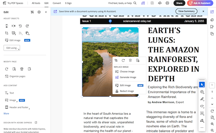This screenshot has width=216, height=133.
Task: Switch to the E-Sign tab
Action: click(x=68, y=3)
